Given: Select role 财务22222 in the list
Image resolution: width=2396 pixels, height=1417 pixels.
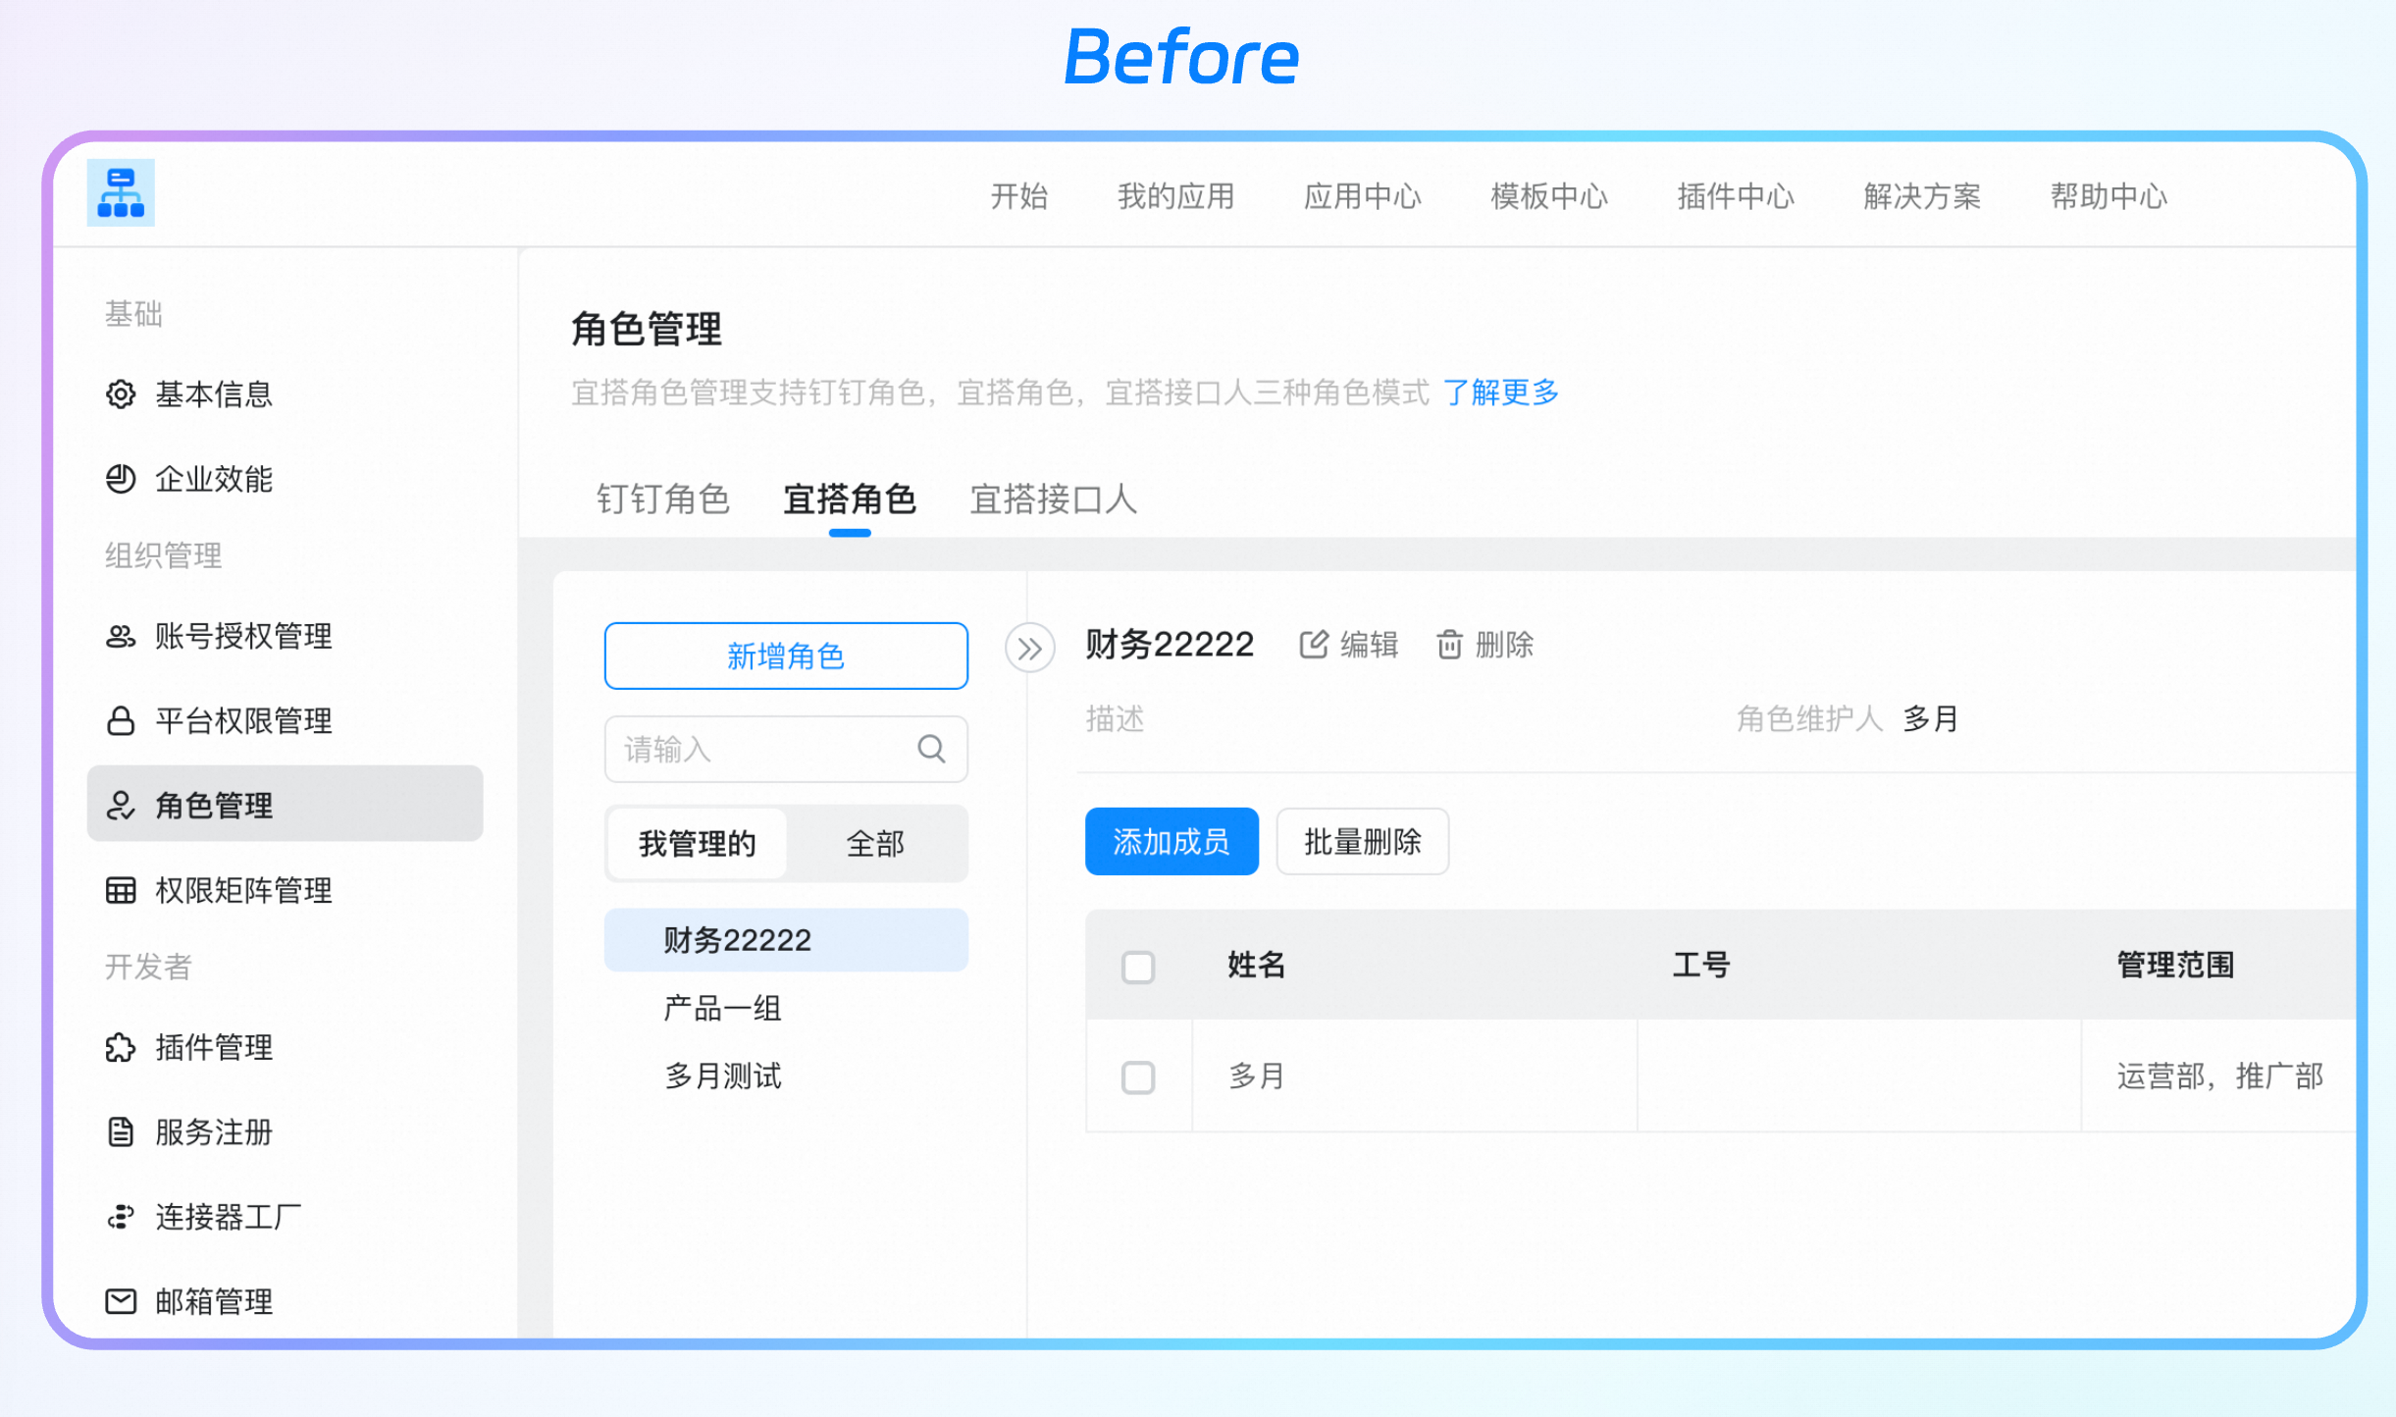Looking at the screenshot, I should pos(786,940).
